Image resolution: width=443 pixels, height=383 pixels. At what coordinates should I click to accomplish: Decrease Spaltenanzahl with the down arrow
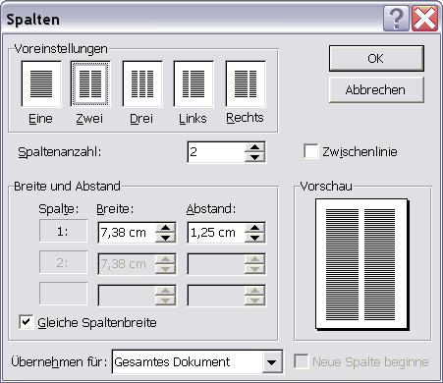tap(254, 157)
